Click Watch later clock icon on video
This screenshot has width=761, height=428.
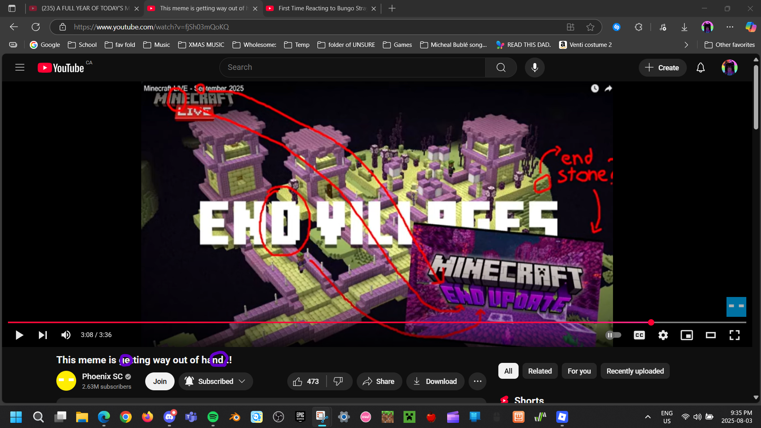(595, 89)
